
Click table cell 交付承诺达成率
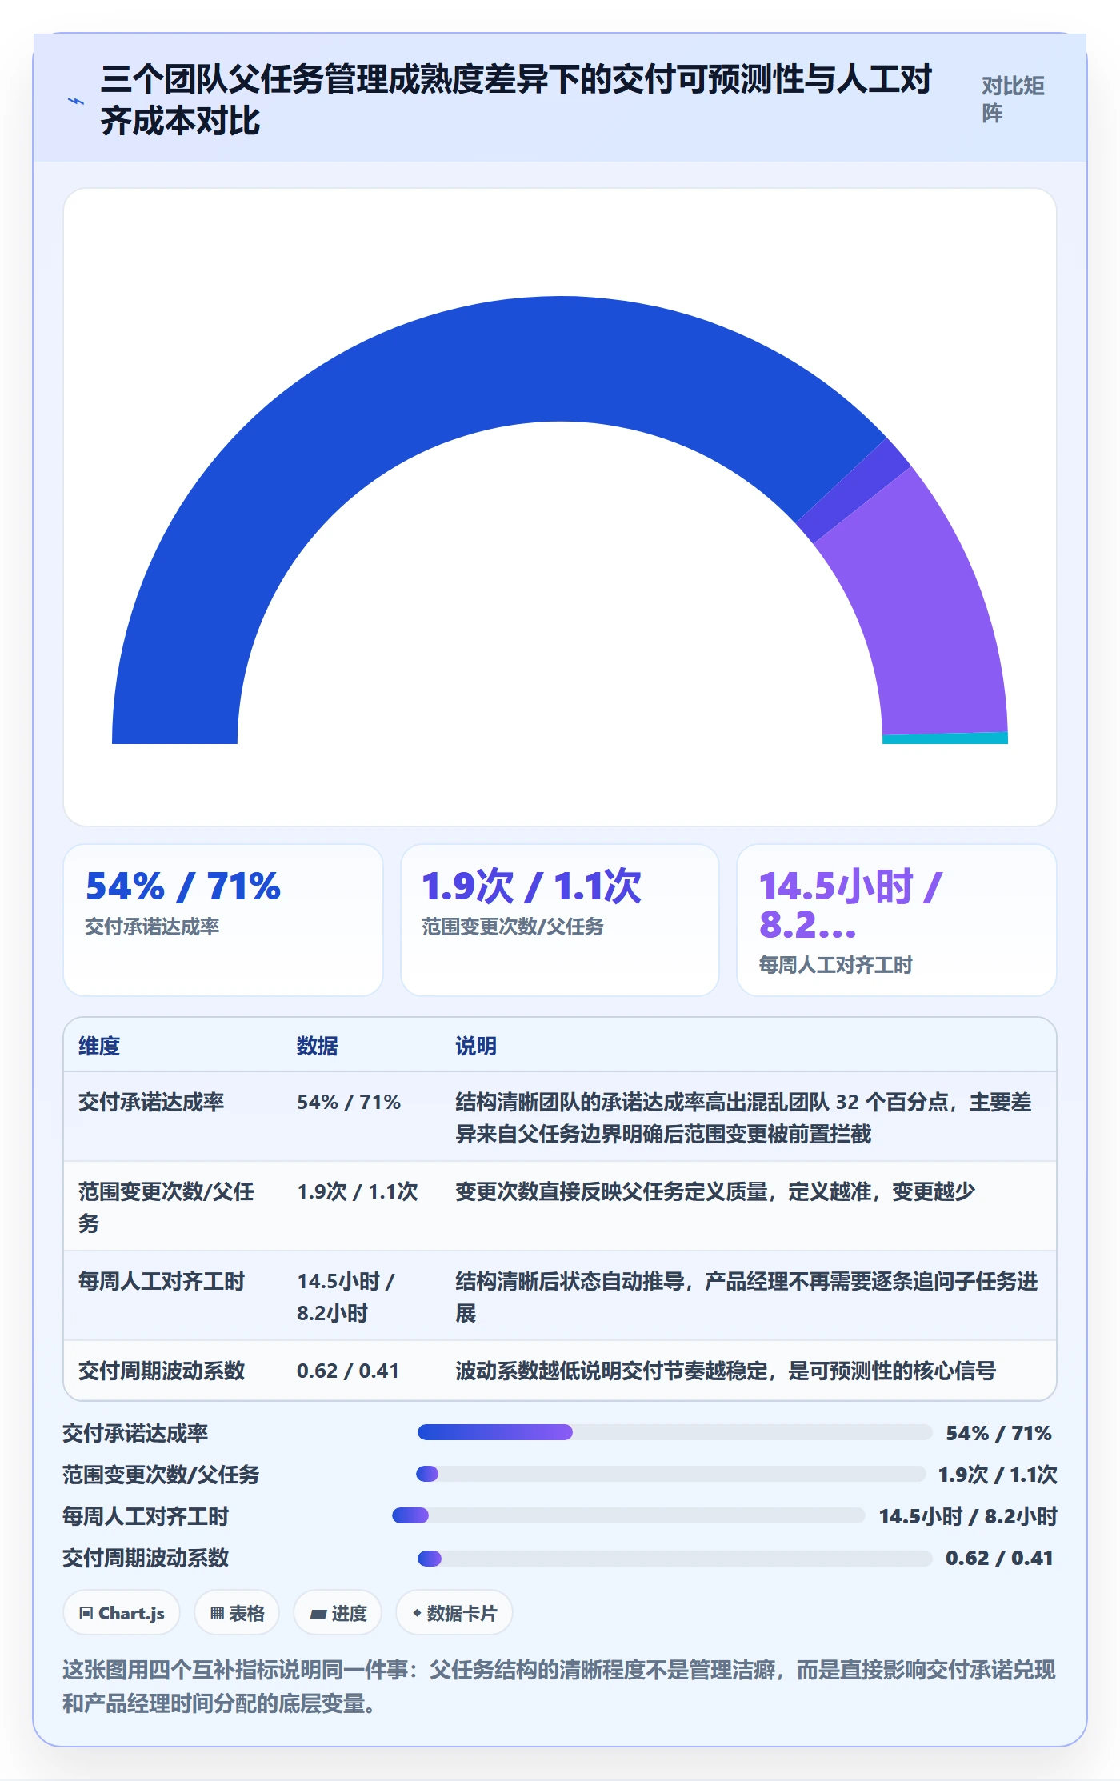(x=151, y=1102)
